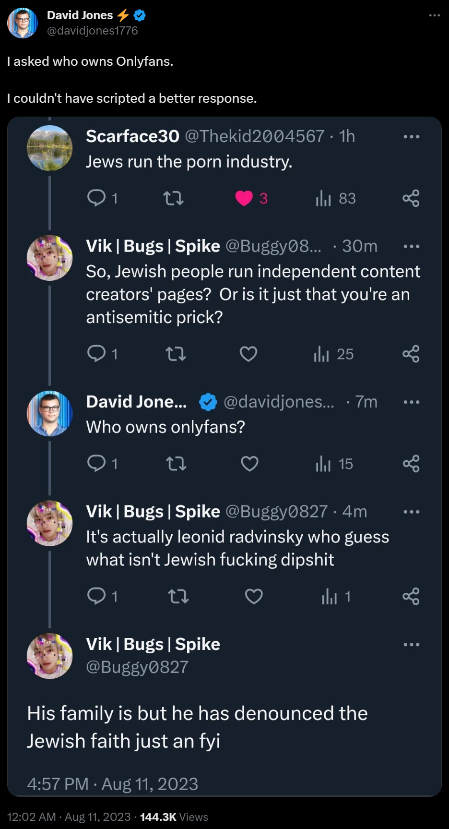The width and height of the screenshot is (449, 829).
Task: Open more options on Scarface30's tweet
Action: coord(411,137)
